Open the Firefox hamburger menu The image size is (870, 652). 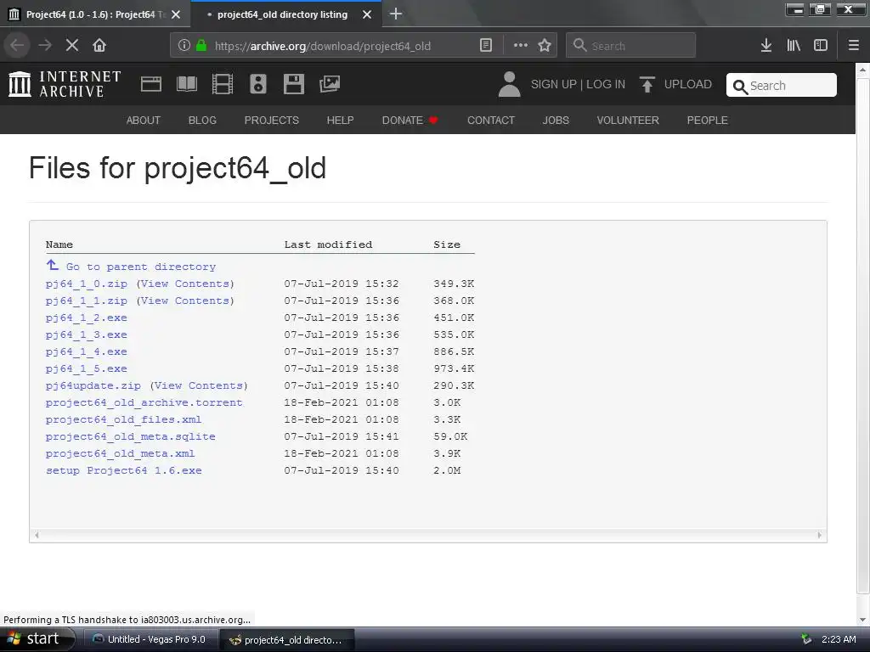(854, 46)
